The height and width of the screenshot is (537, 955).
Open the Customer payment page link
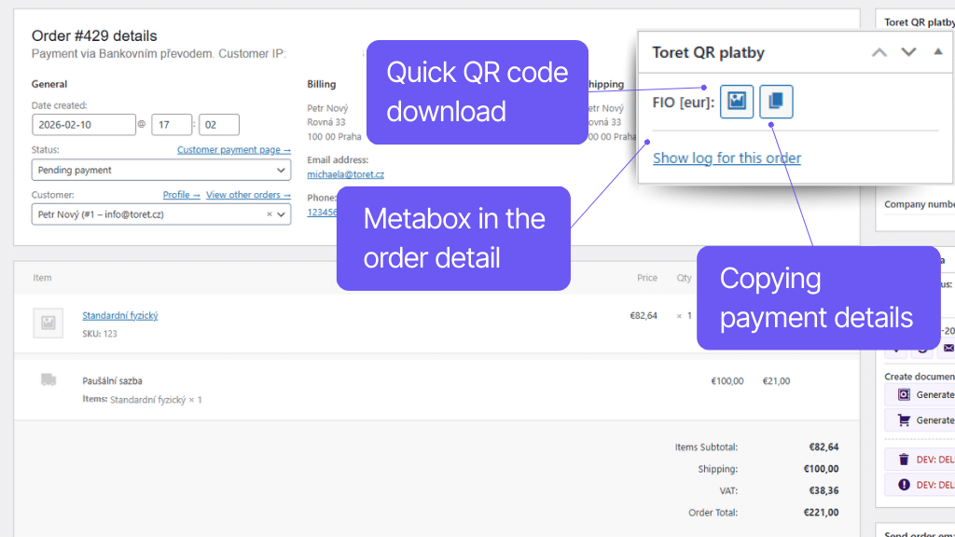[x=233, y=149]
